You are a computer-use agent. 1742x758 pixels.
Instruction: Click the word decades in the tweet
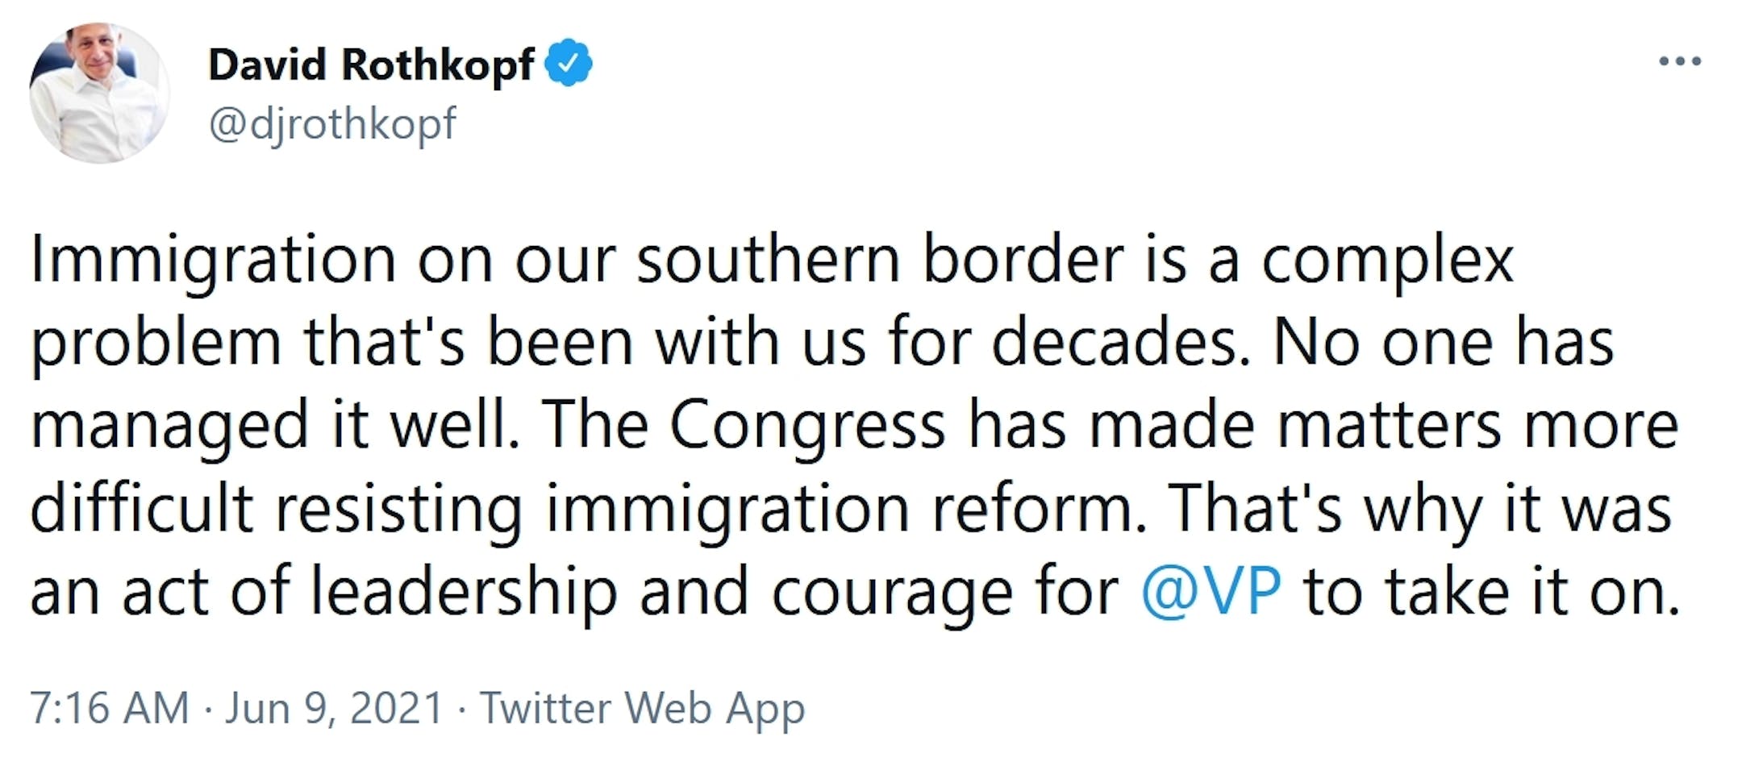(1122, 342)
